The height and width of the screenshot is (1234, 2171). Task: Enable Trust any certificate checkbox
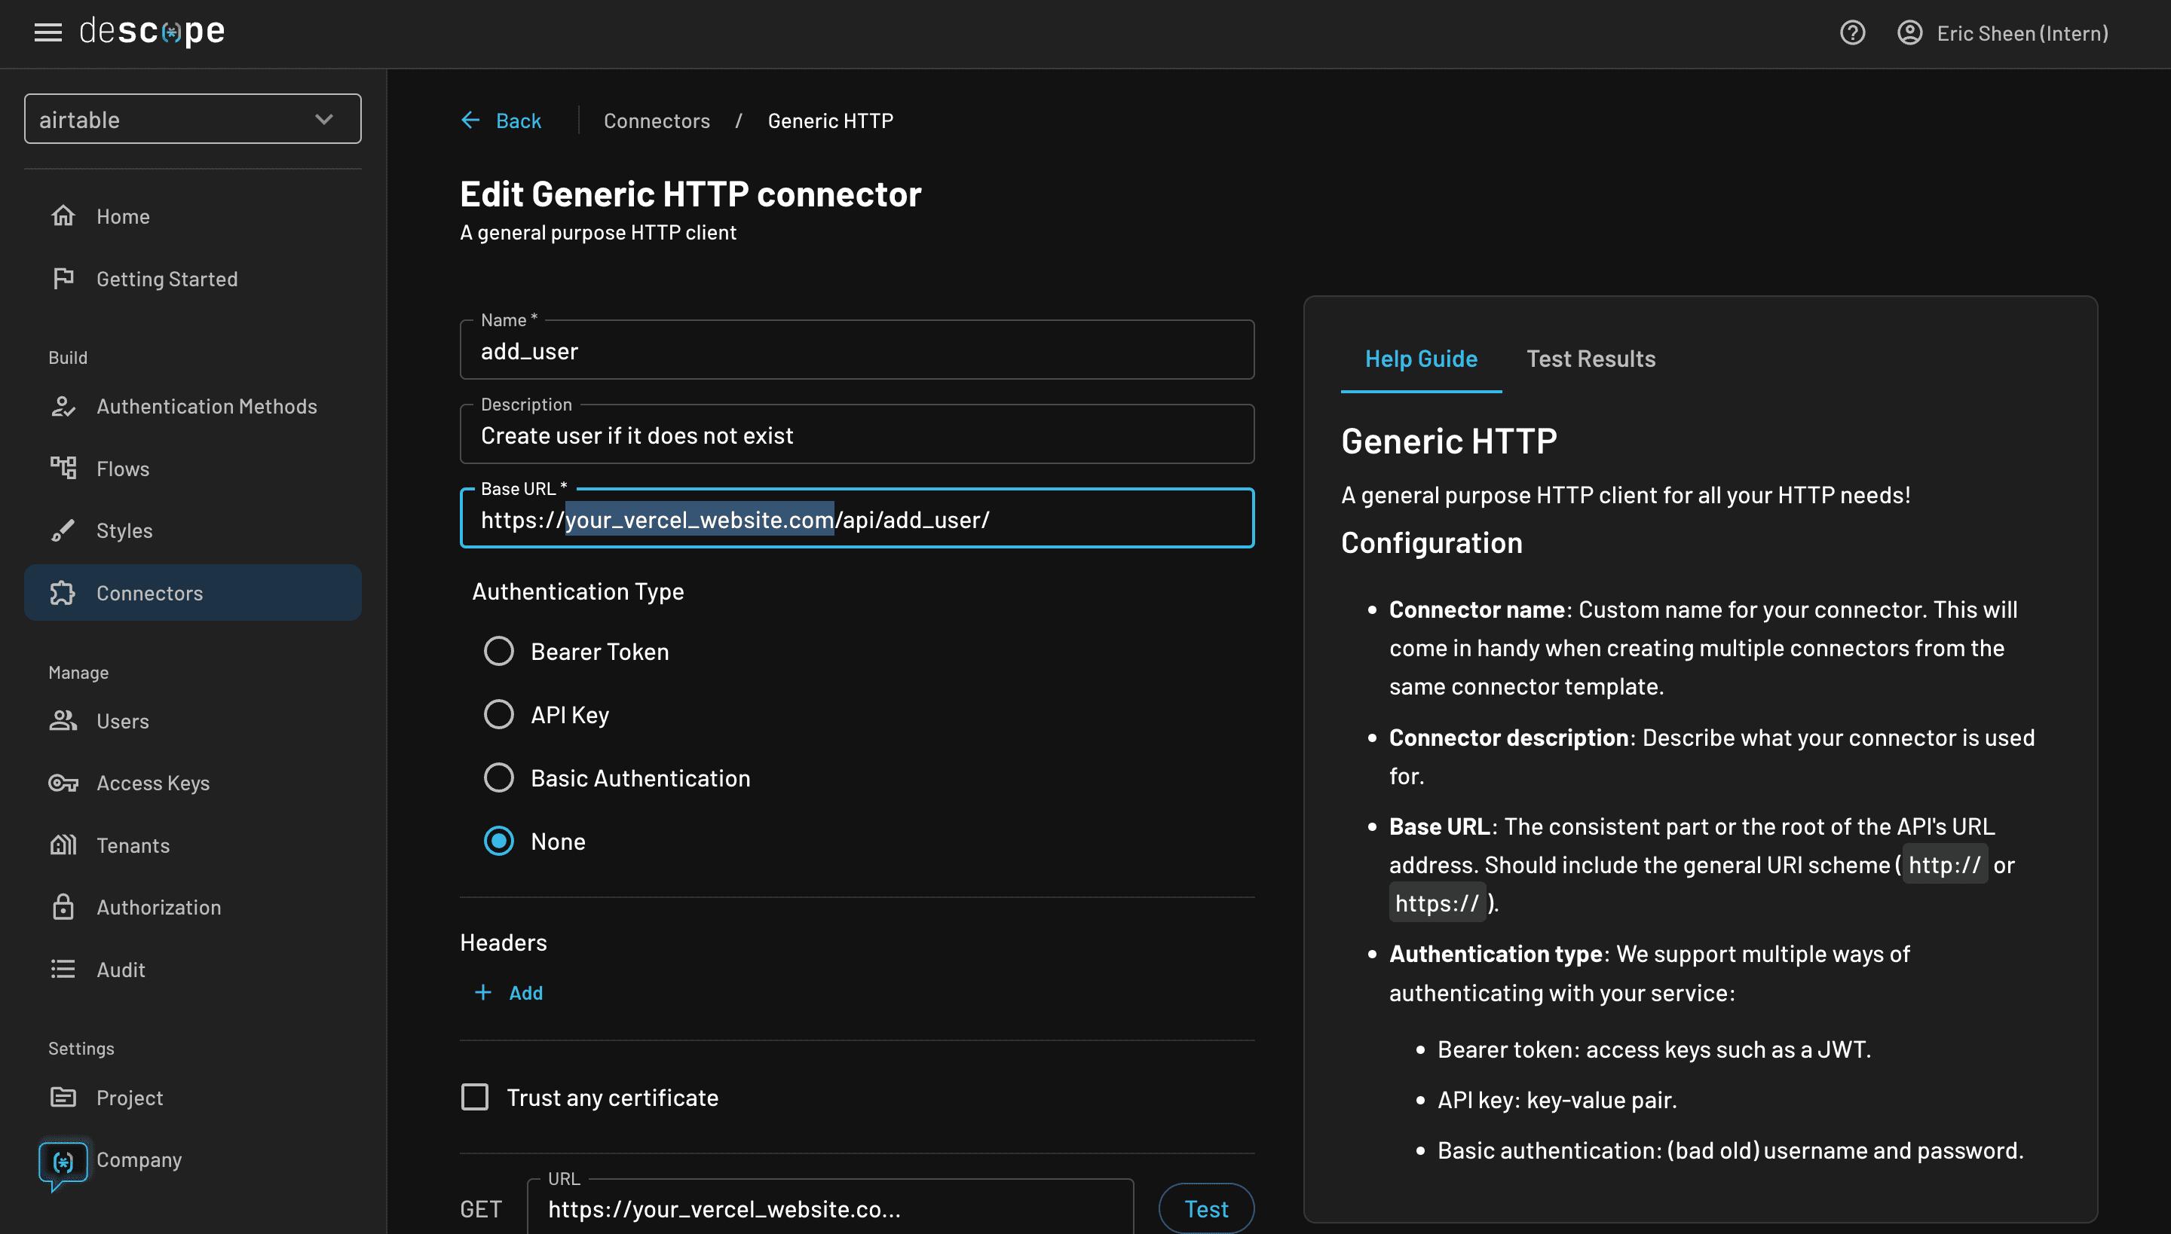coord(476,1095)
